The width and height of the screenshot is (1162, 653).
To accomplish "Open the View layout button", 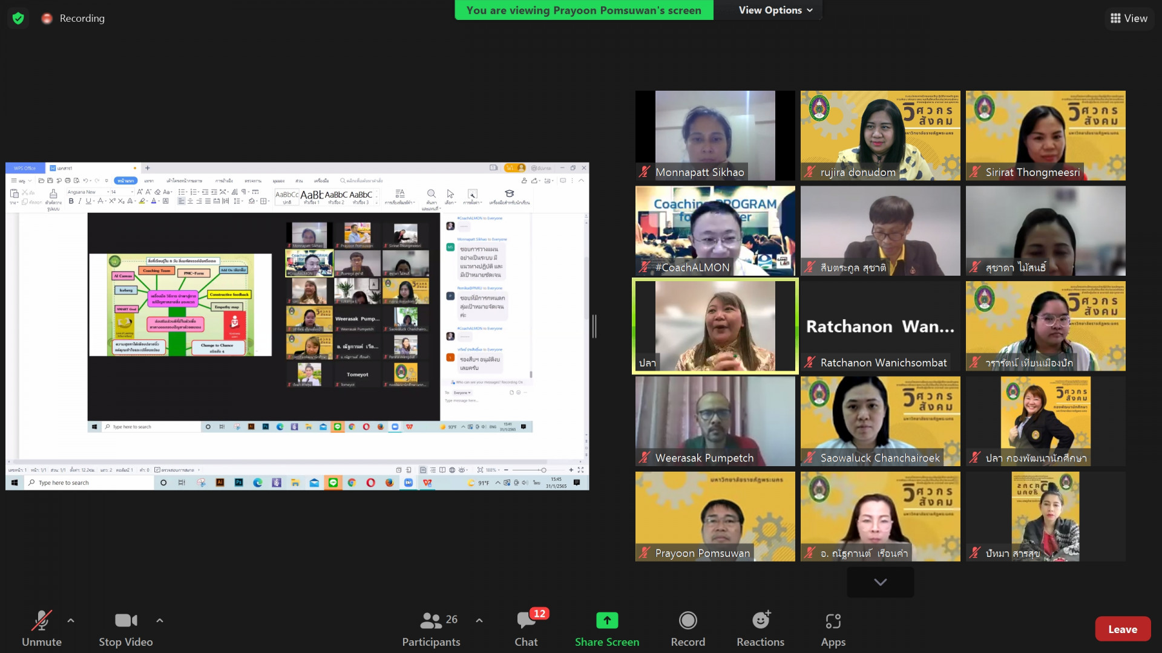I will tap(1129, 18).
